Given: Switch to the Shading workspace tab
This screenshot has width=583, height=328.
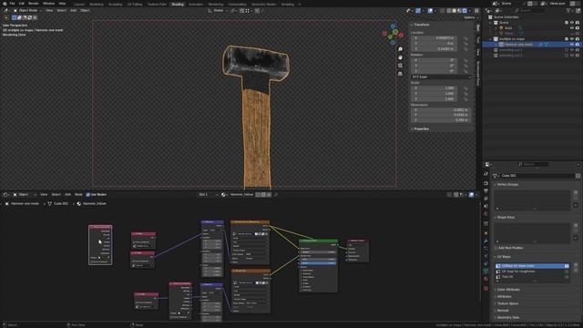Looking at the screenshot, I should click(178, 4).
